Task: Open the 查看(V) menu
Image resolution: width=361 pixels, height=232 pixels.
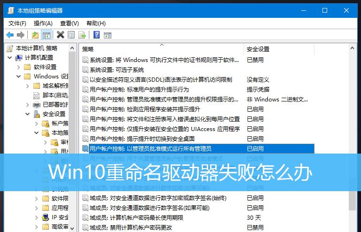Action: [x=69, y=23]
